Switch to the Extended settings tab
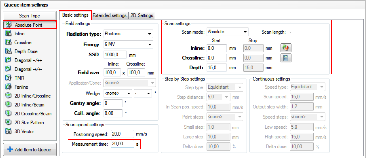This screenshot has width=366, height=158. [109, 15]
